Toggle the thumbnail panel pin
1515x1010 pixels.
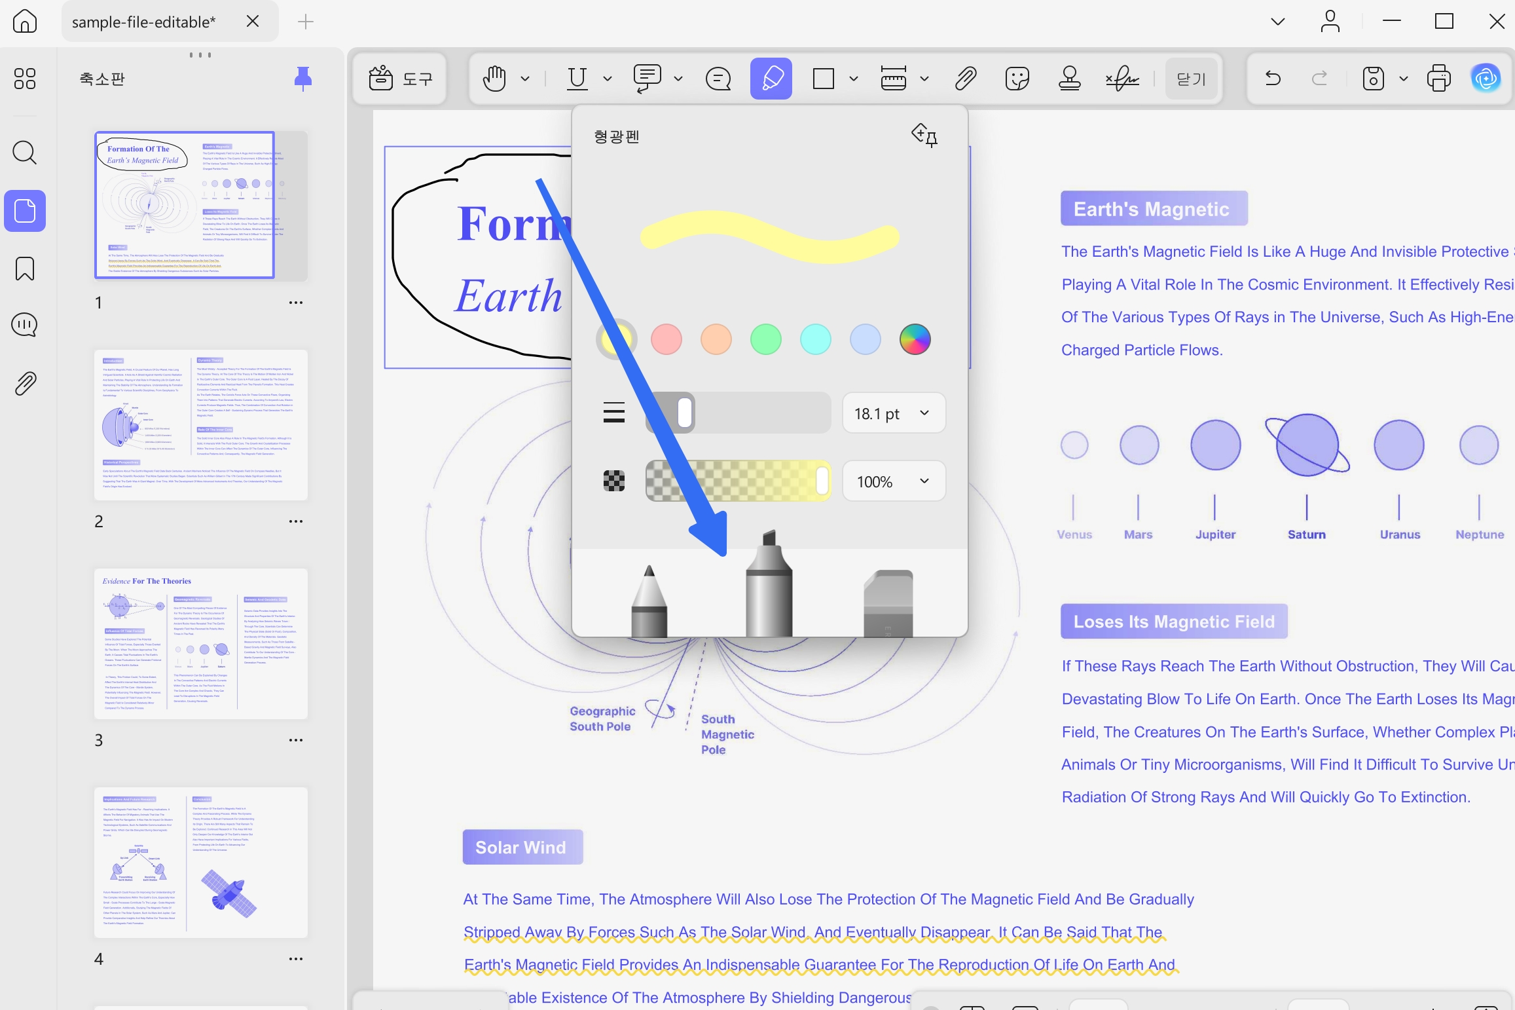302,79
